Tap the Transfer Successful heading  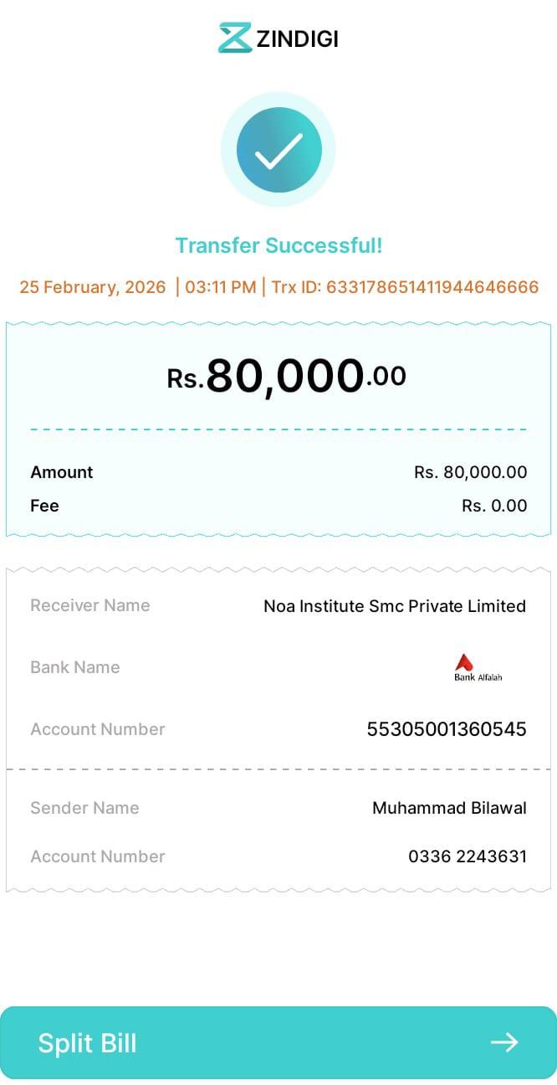point(278,245)
